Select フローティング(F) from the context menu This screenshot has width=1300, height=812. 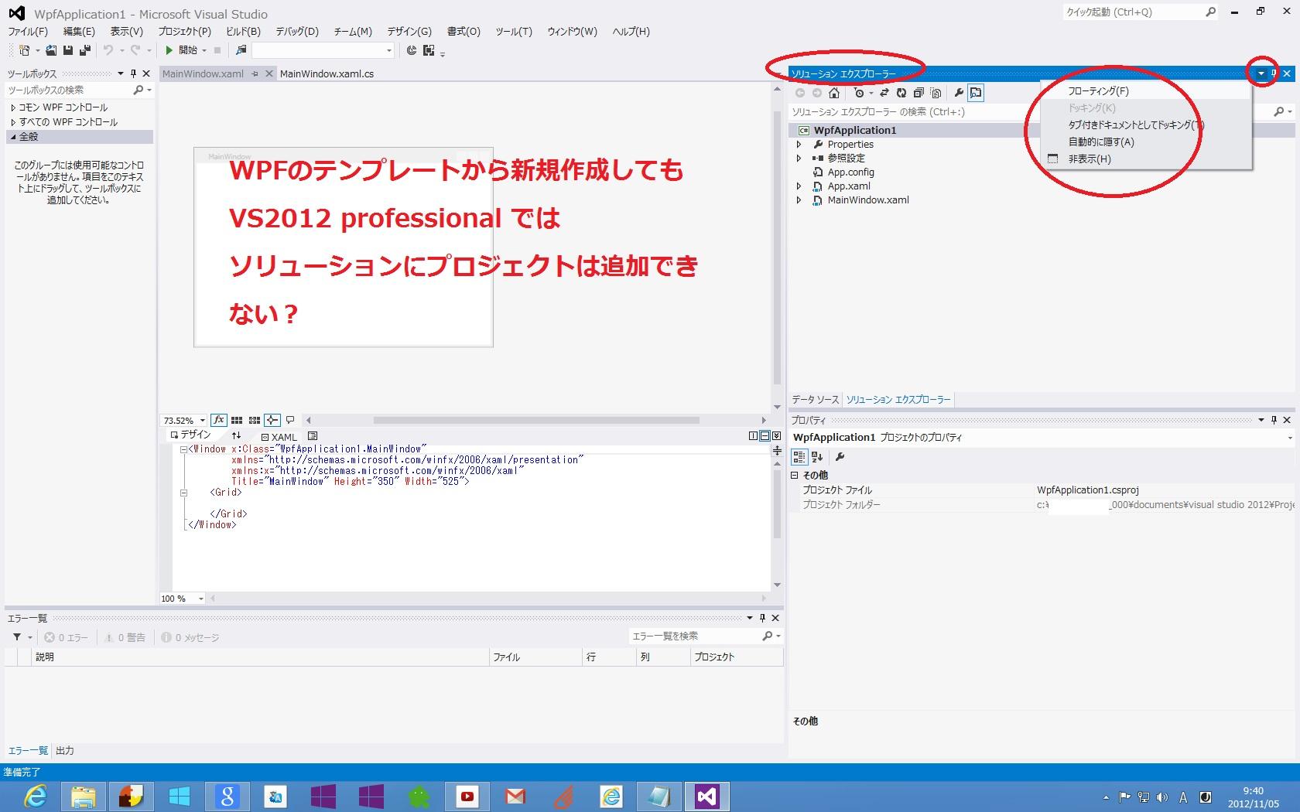(1098, 91)
